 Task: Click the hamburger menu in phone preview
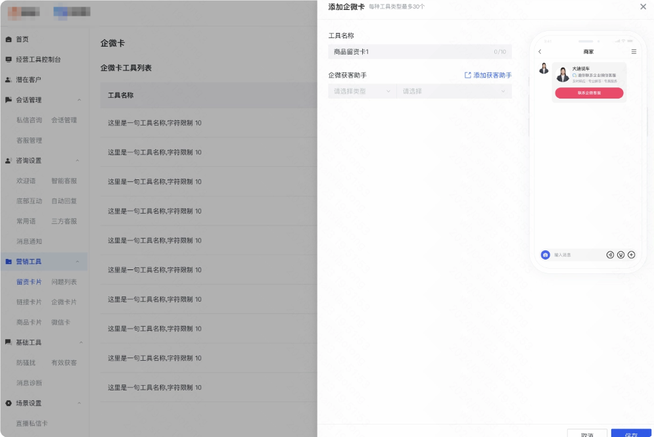click(634, 52)
